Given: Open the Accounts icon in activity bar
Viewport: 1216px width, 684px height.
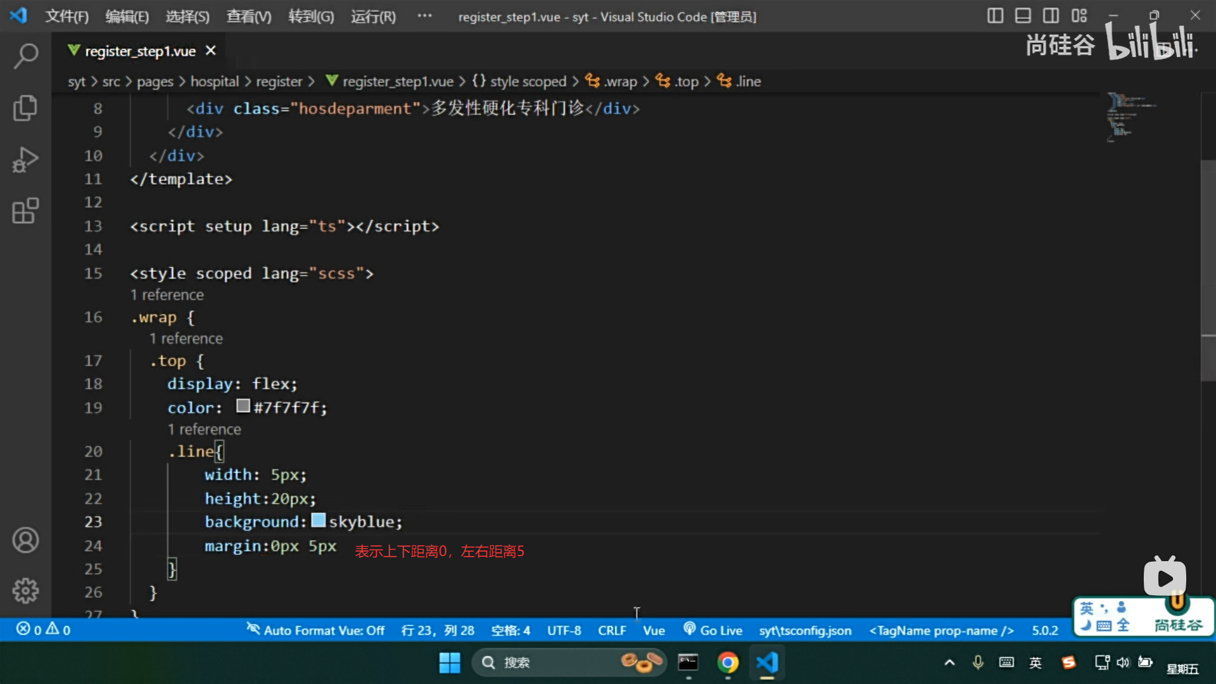Looking at the screenshot, I should [x=25, y=540].
